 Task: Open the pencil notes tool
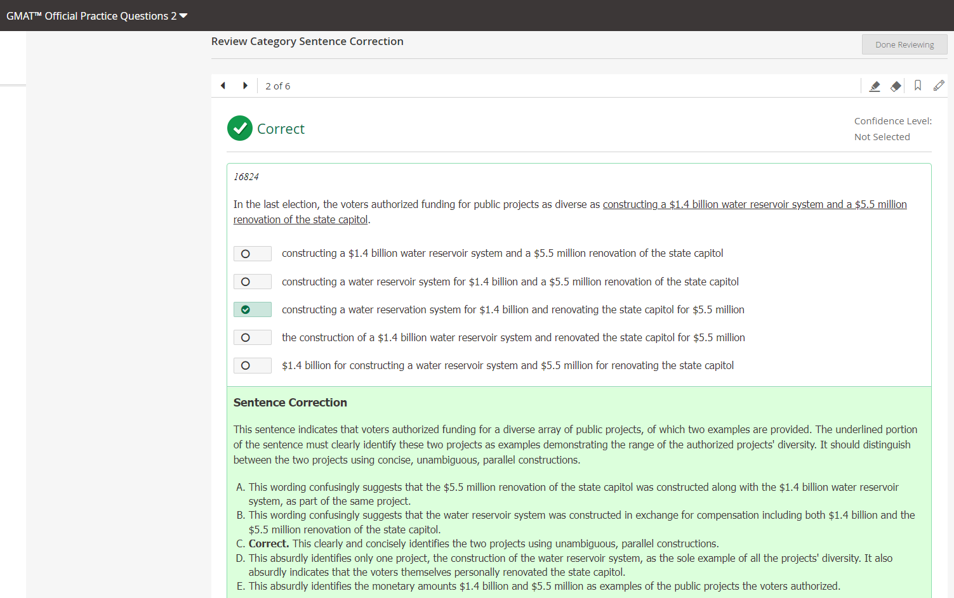click(x=939, y=86)
